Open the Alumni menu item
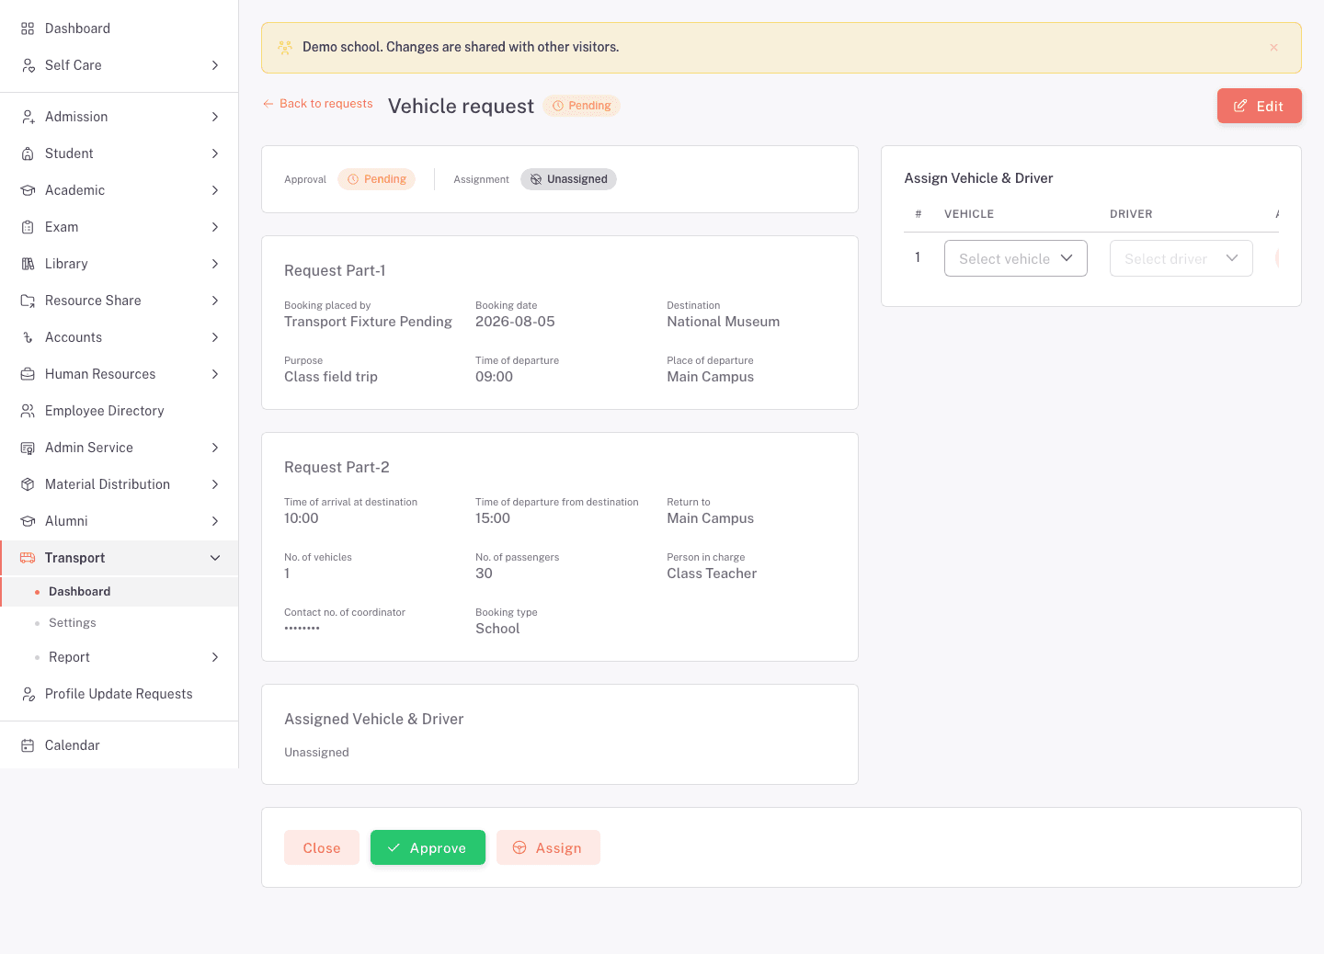Image resolution: width=1324 pixels, height=954 pixels. tap(120, 521)
